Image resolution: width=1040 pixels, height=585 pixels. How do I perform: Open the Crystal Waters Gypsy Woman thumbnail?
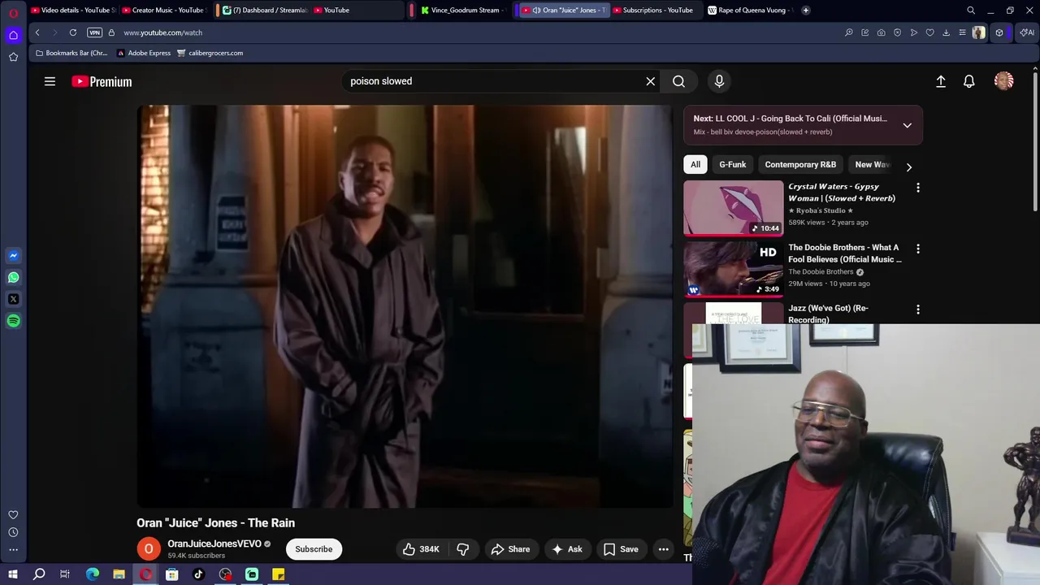tap(734, 208)
